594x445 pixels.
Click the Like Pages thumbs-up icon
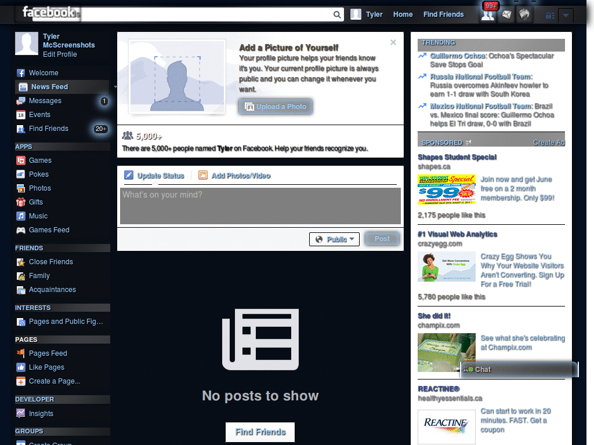click(x=21, y=367)
